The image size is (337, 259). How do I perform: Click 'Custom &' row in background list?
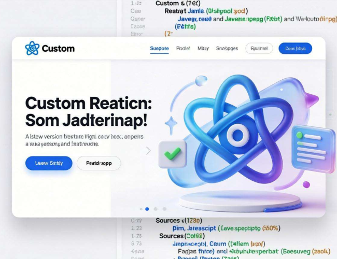[178, 3]
